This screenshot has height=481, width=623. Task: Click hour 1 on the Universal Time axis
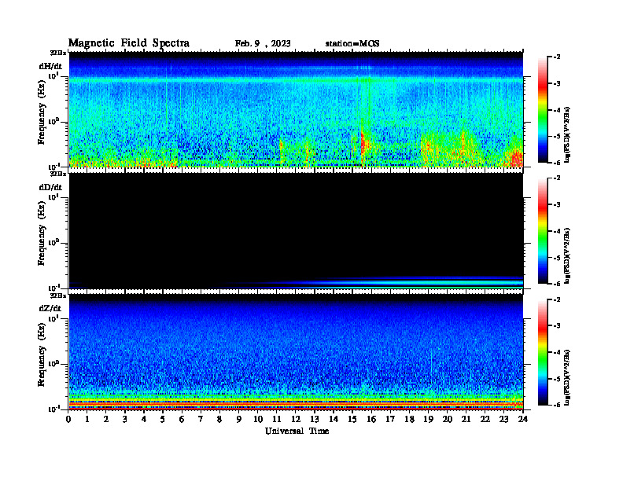click(x=87, y=420)
